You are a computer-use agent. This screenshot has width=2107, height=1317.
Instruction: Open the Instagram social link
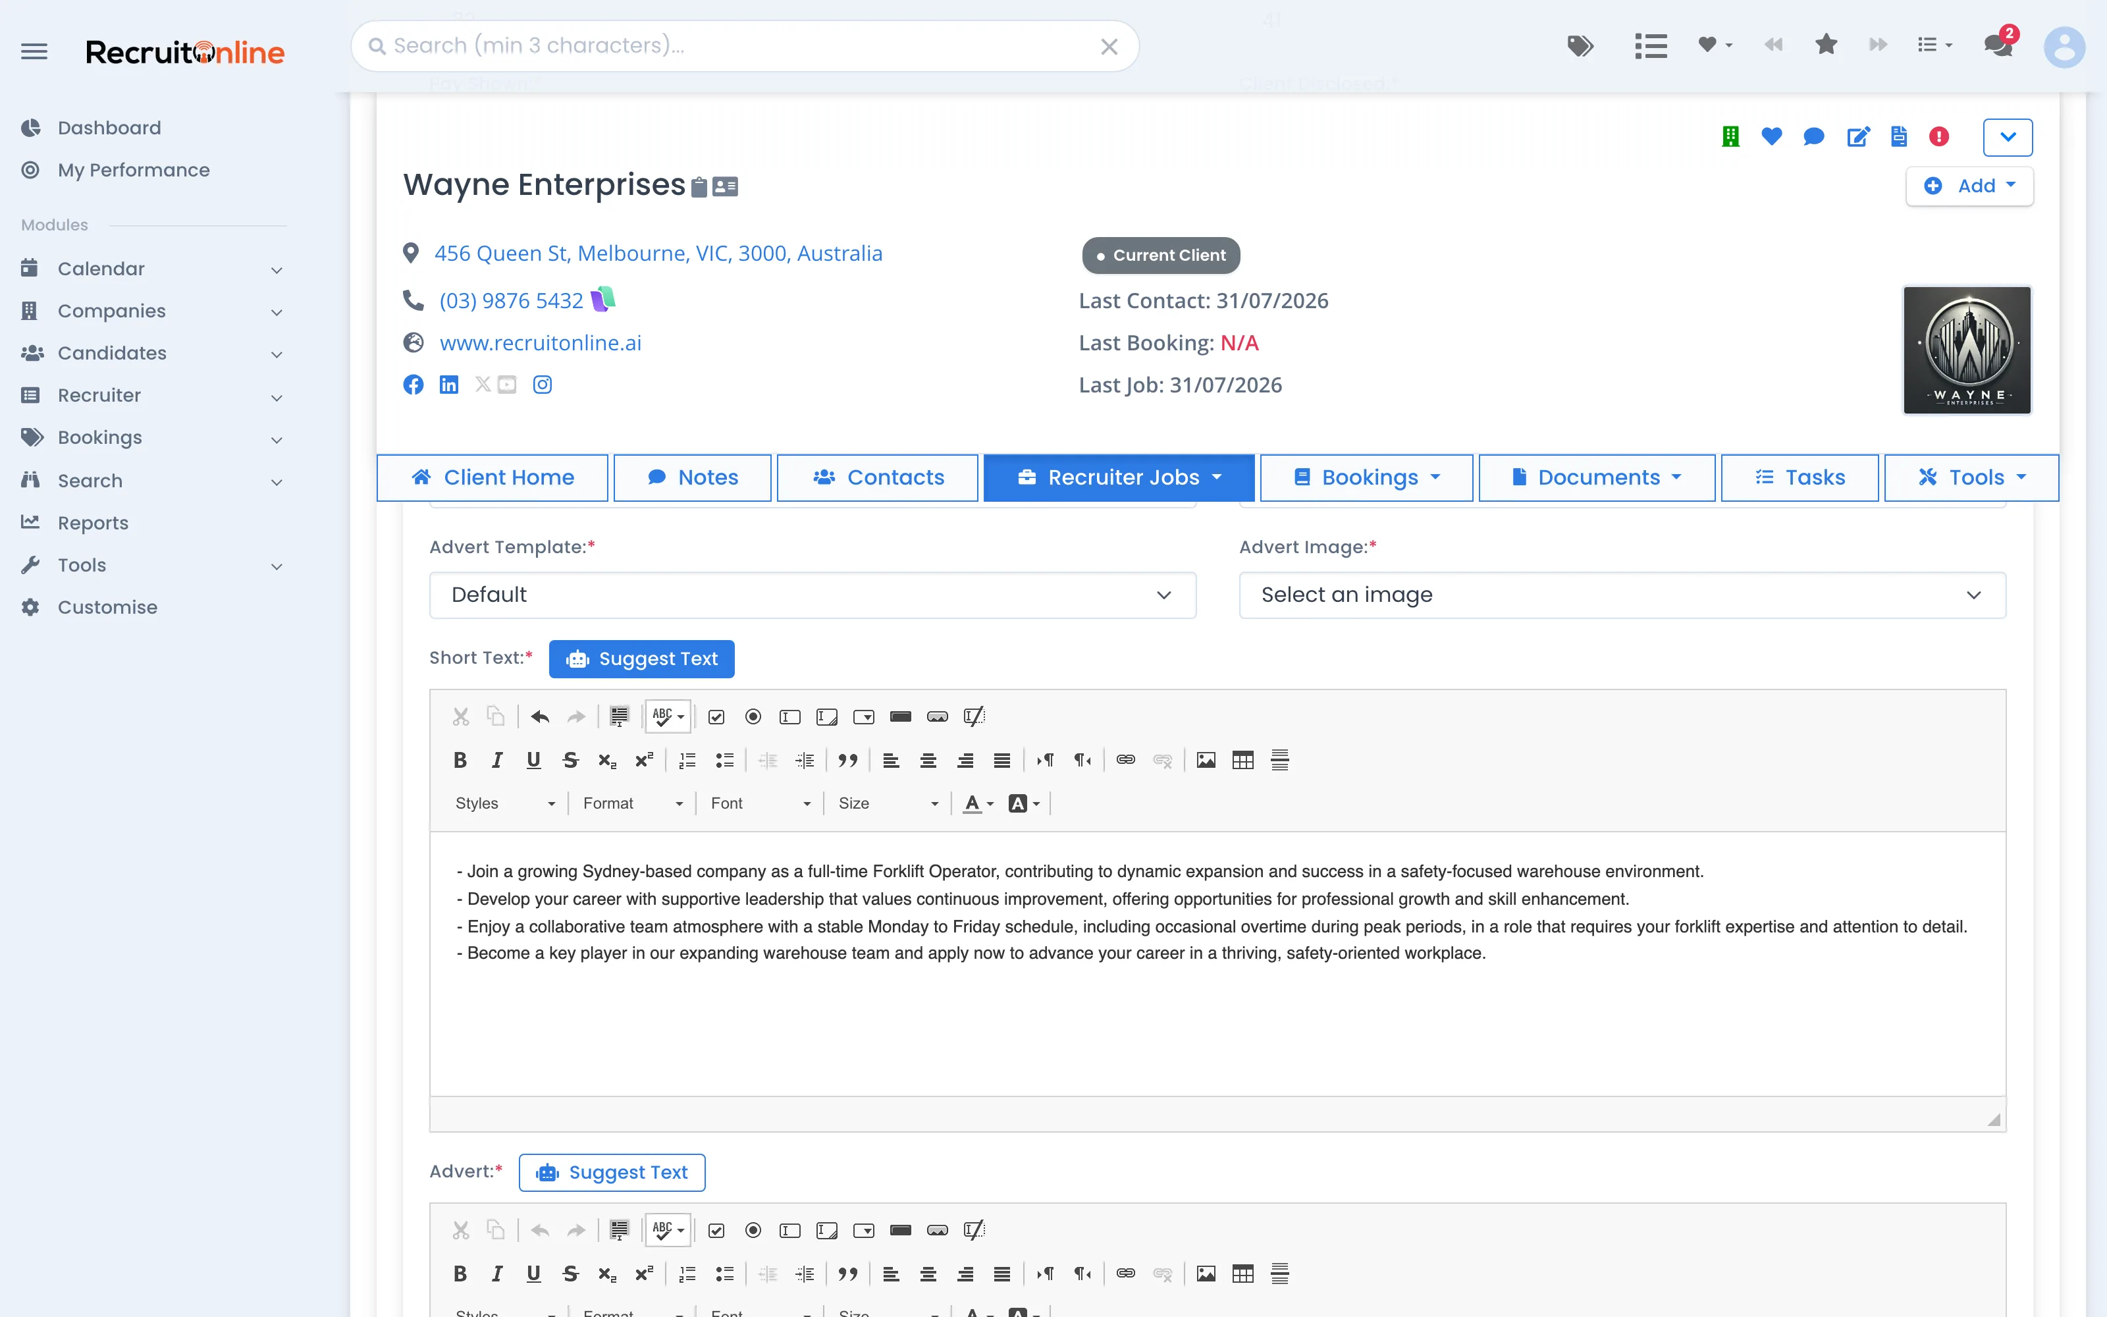543,385
